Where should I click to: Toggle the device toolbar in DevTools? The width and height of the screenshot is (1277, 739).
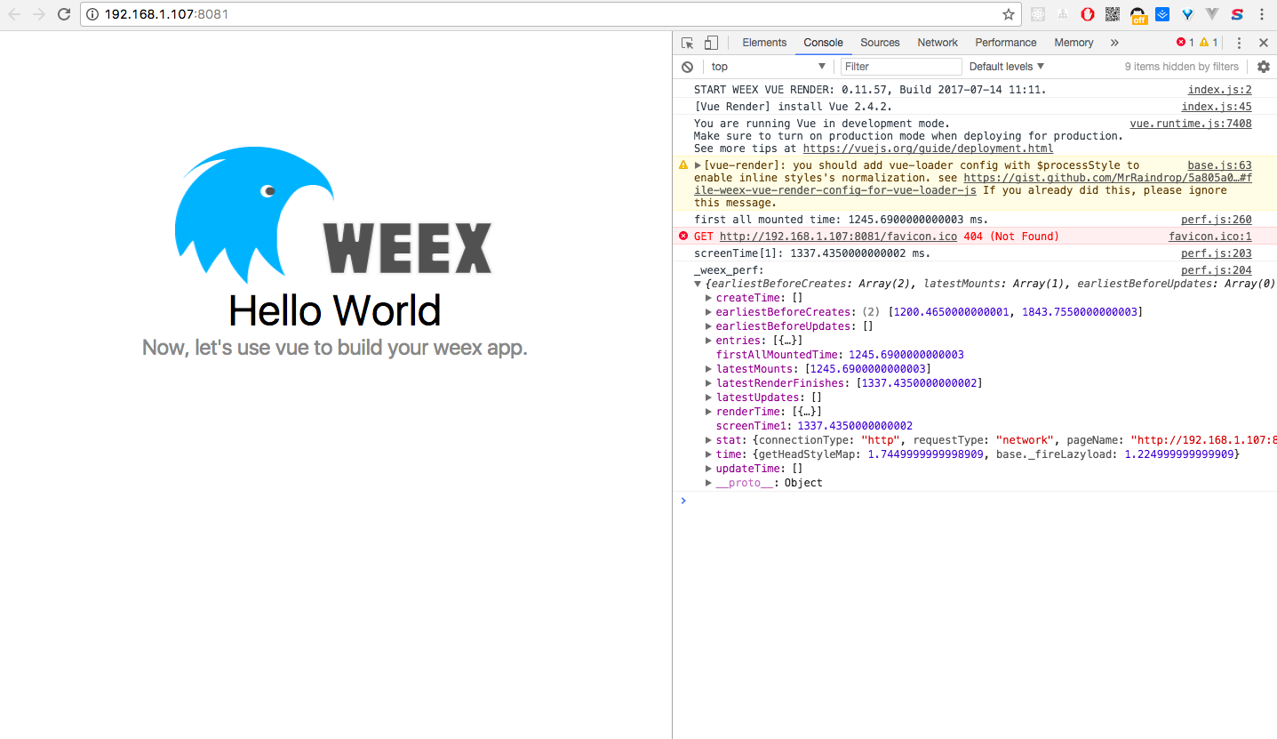[x=711, y=43]
